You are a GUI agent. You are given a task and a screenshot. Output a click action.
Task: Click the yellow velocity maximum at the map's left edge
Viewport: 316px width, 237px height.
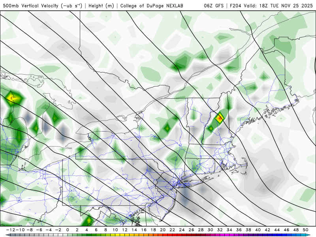[14, 98]
